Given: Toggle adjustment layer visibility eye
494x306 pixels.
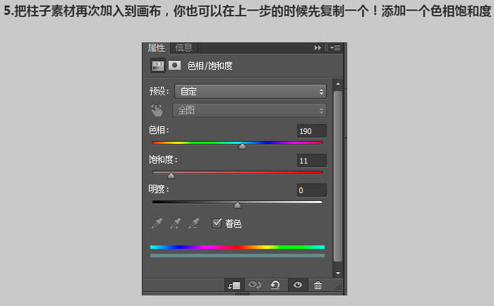Looking at the screenshot, I should 298,285.
